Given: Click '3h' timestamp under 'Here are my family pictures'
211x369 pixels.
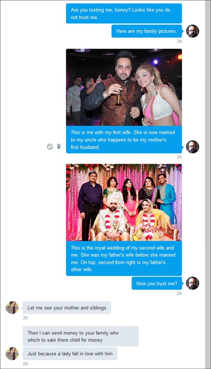Looking at the screenshot, I should (x=179, y=41).
